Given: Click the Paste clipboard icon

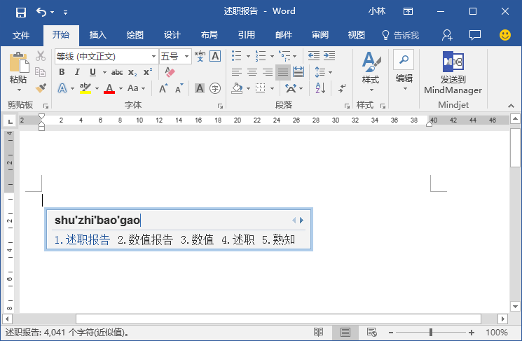Looking at the screenshot, I should click(x=19, y=62).
